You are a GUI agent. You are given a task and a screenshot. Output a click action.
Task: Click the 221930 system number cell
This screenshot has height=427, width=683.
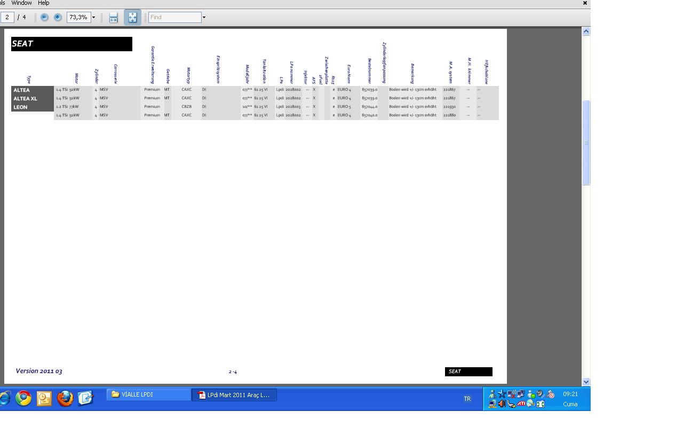[x=449, y=107]
